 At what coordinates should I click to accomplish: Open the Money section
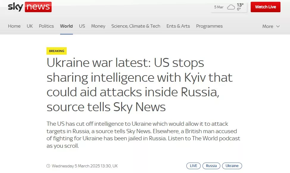98,26
